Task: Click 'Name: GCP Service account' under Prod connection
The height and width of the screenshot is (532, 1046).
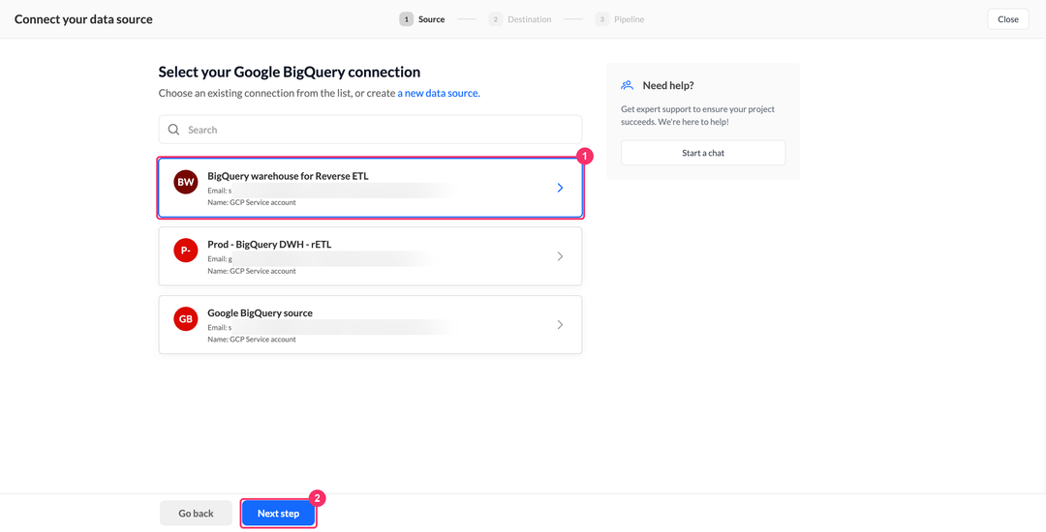Action: [x=252, y=271]
